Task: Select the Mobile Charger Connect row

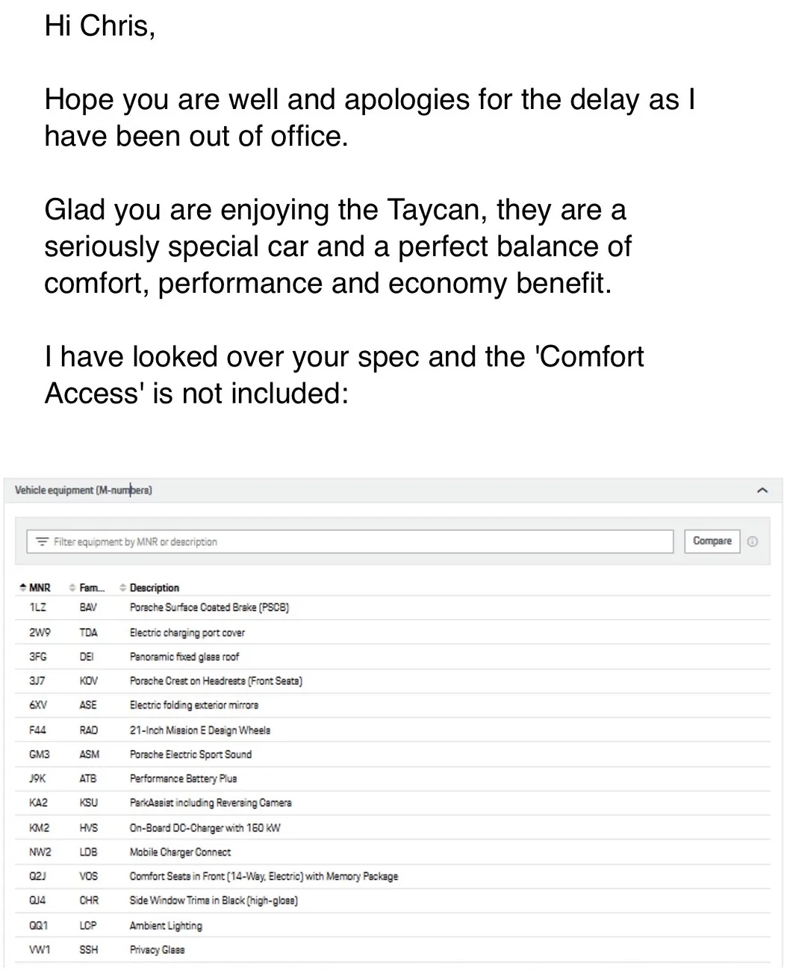Action: pos(394,852)
